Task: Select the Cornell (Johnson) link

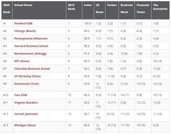Action: pyautogui.click(x=26, y=114)
